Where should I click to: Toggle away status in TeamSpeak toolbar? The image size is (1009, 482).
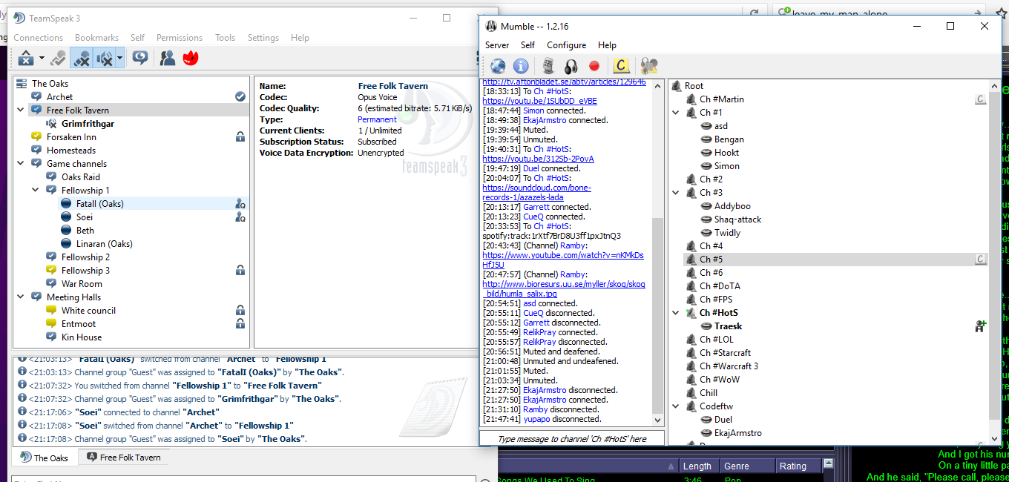click(26, 57)
